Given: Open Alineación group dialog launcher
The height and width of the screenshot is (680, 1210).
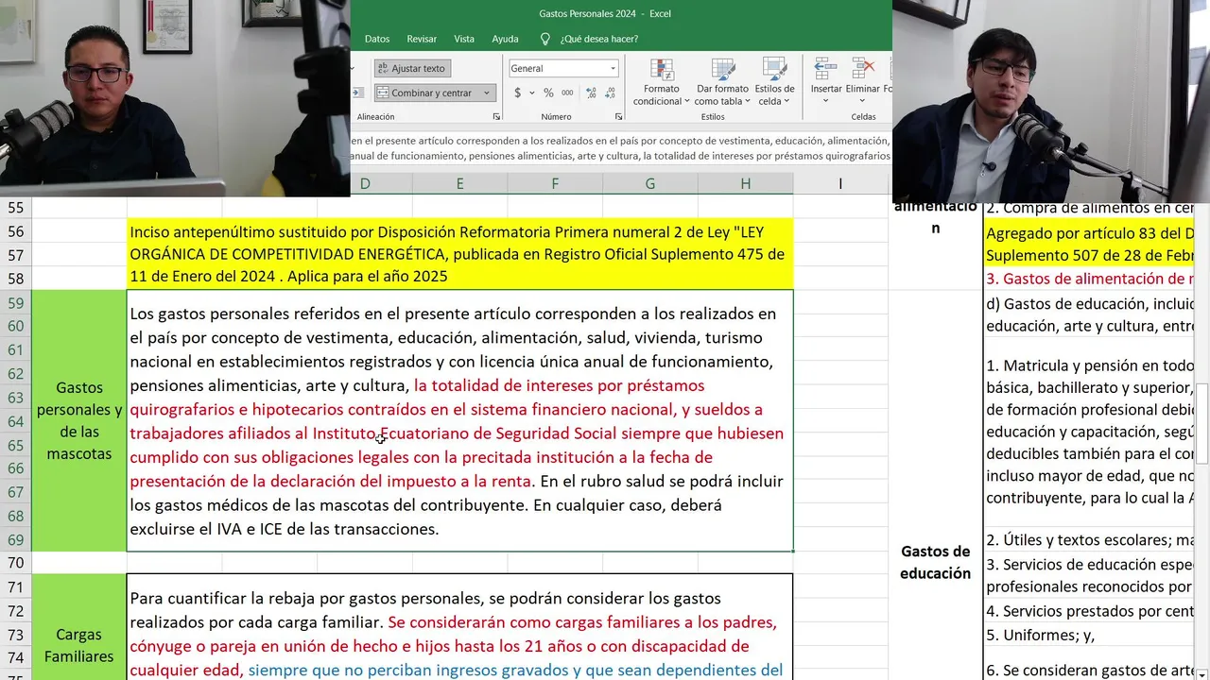Looking at the screenshot, I should pyautogui.click(x=497, y=117).
